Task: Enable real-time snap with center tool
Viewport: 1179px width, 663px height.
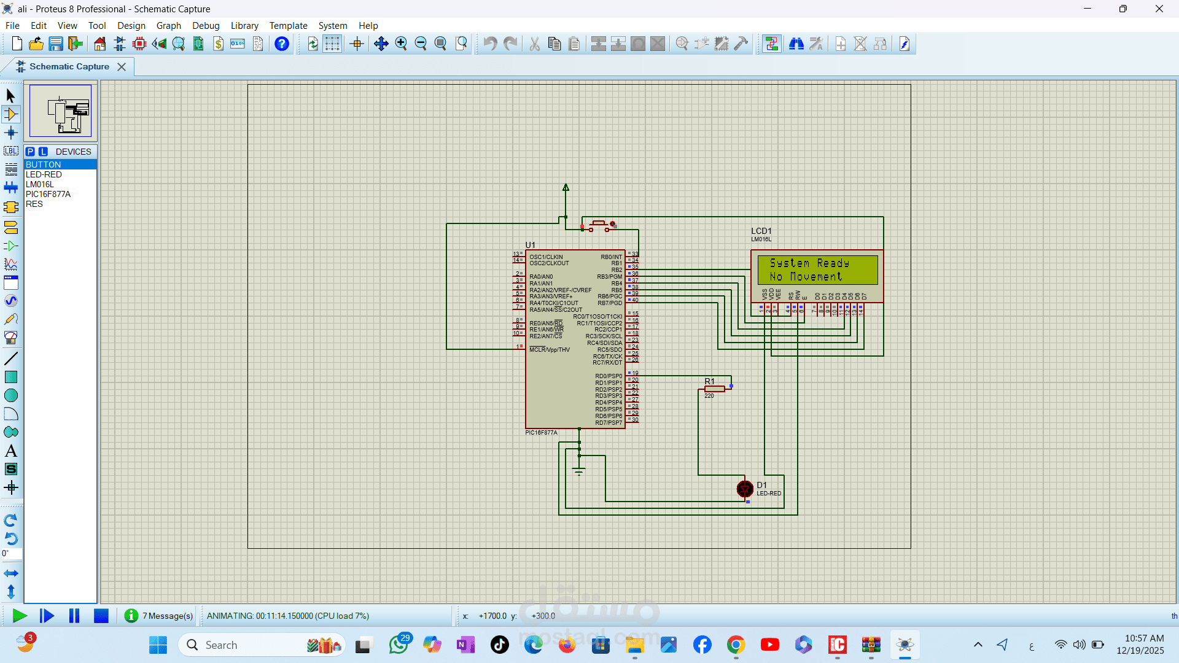Action: [x=356, y=44]
